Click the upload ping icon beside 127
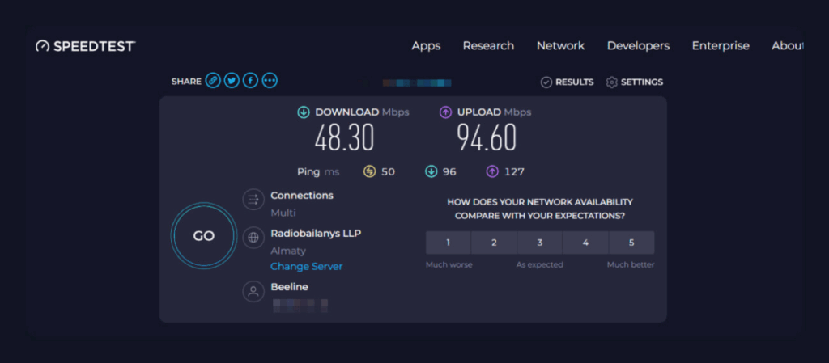This screenshot has width=829, height=363. [492, 171]
